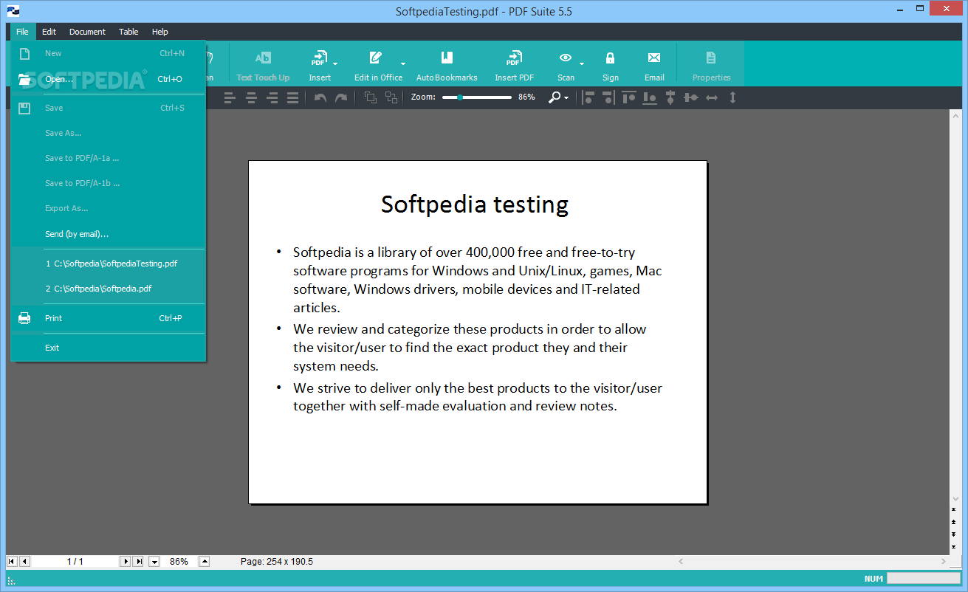The height and width of the screenshot is (592, 968).
Task: Click the make same width icon
Action: 712,97
